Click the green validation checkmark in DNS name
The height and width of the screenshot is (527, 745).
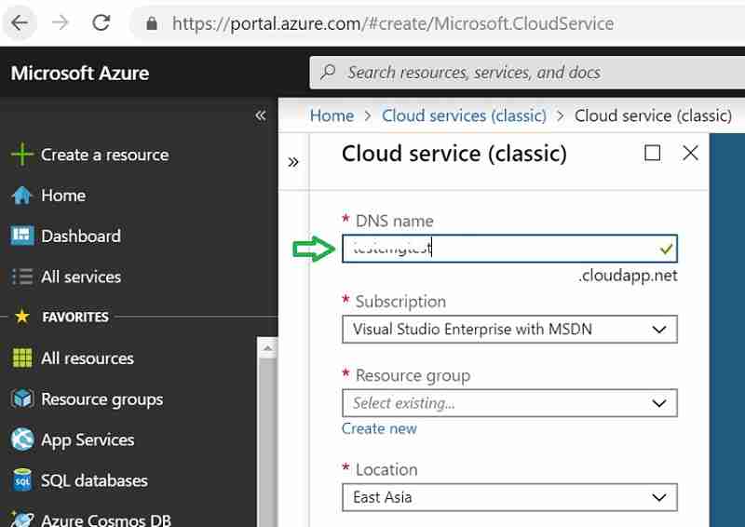click(666, 249)
